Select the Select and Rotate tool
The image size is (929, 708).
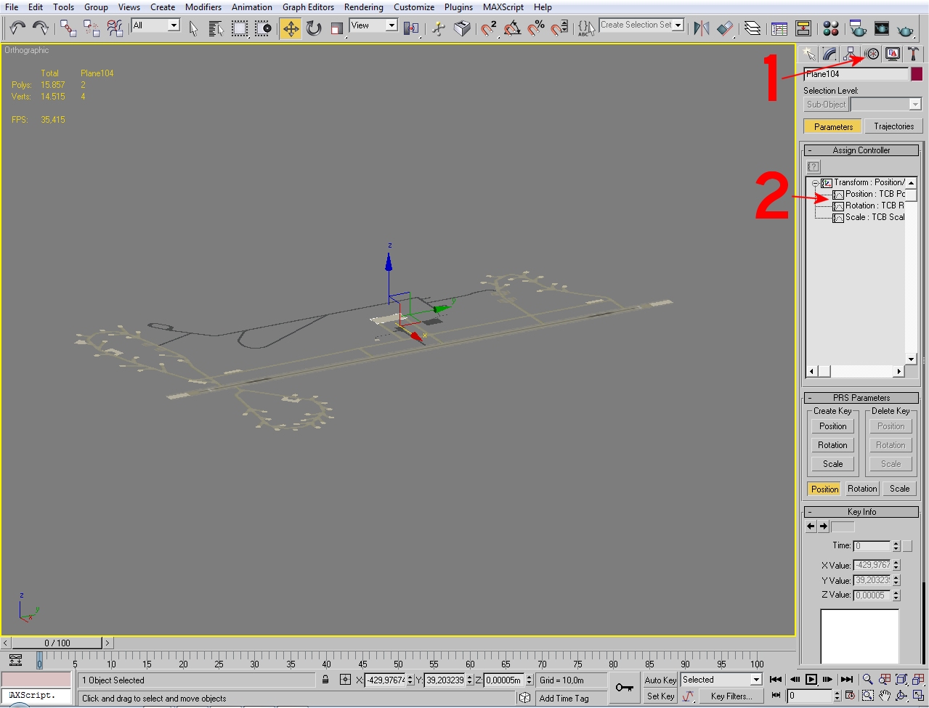[x=314, y=28]
